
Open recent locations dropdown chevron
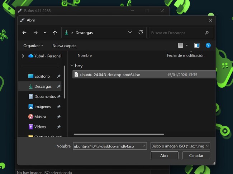tap(45, 33)
